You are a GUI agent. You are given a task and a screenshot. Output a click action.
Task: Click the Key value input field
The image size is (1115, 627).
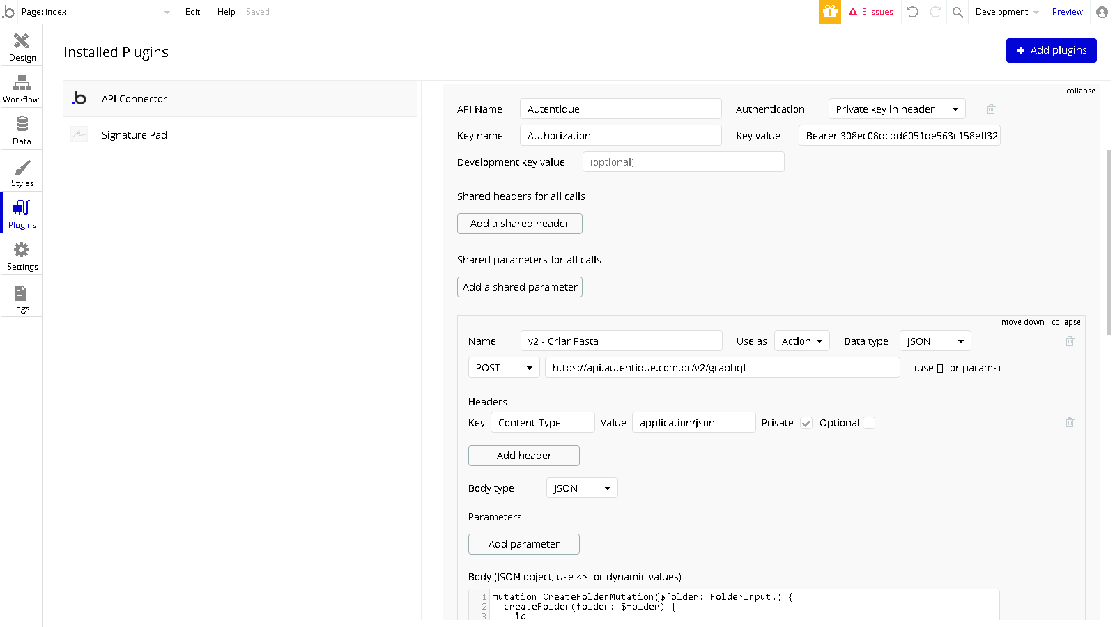pos(899,136)
